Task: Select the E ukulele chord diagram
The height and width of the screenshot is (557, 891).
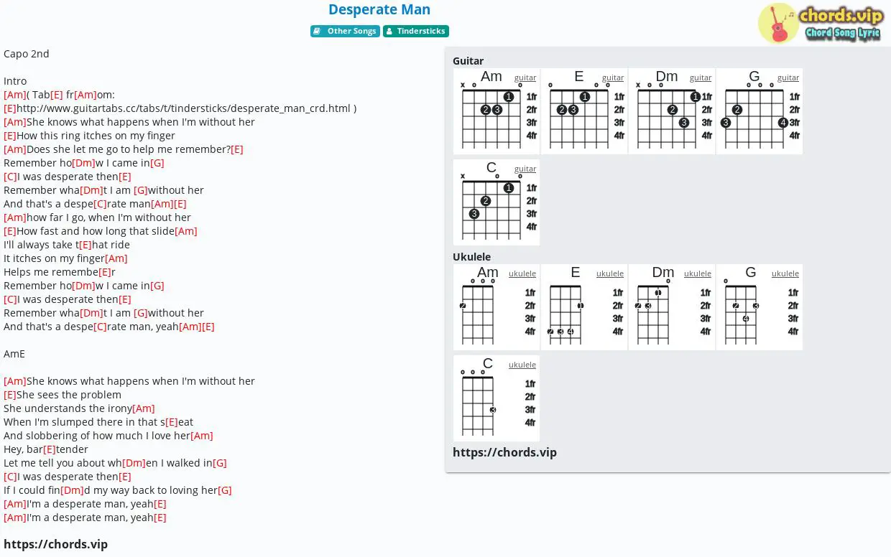Action: [584, 307]
